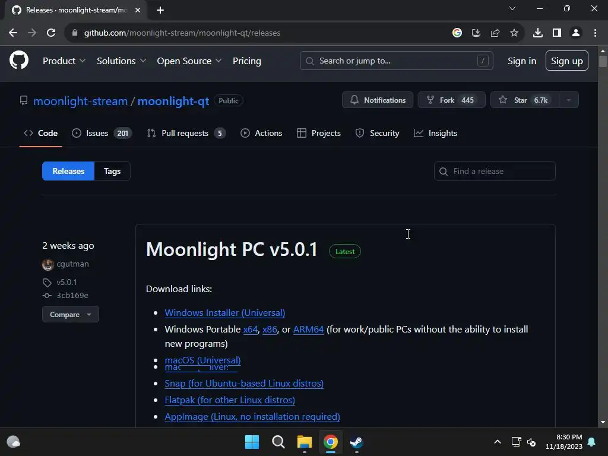Click the muted volume tray icon

coord(531,442)
